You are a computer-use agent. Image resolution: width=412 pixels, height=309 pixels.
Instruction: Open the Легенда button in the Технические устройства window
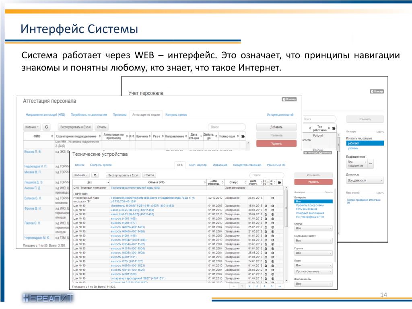click(x=311, y=152)
